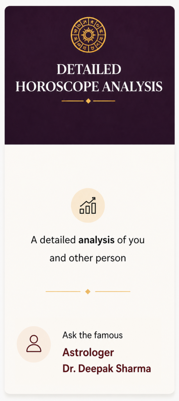This screenshot has height=401, width=179.
Task: Click the left gold line under title
Action: [x=73, y=101]
